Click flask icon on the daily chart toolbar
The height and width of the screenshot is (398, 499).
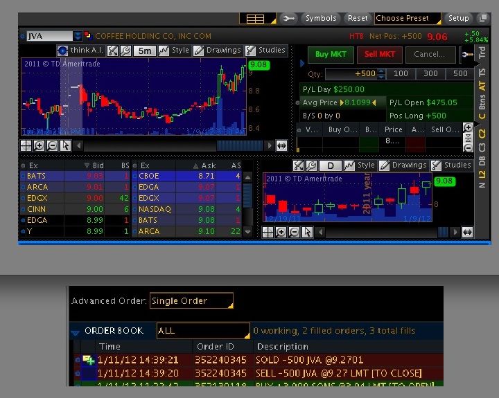coord(298,165)
